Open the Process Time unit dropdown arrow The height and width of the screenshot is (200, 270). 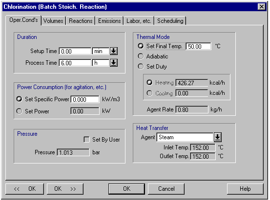click(114, 63)
